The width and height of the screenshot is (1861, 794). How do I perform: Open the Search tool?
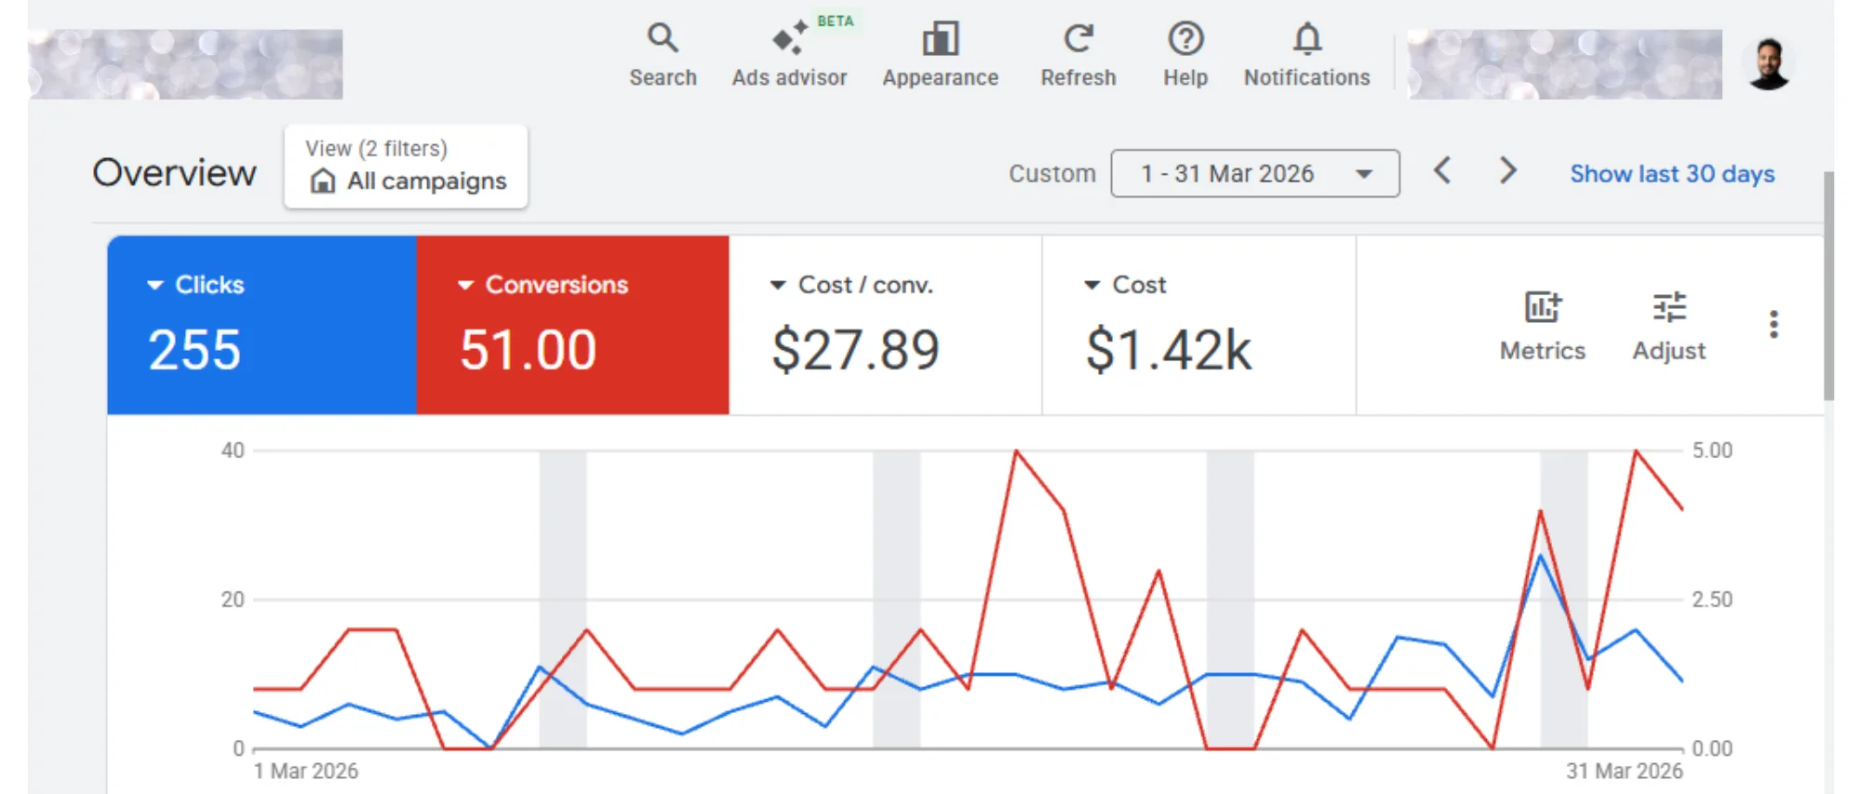(x=663, y=56)
